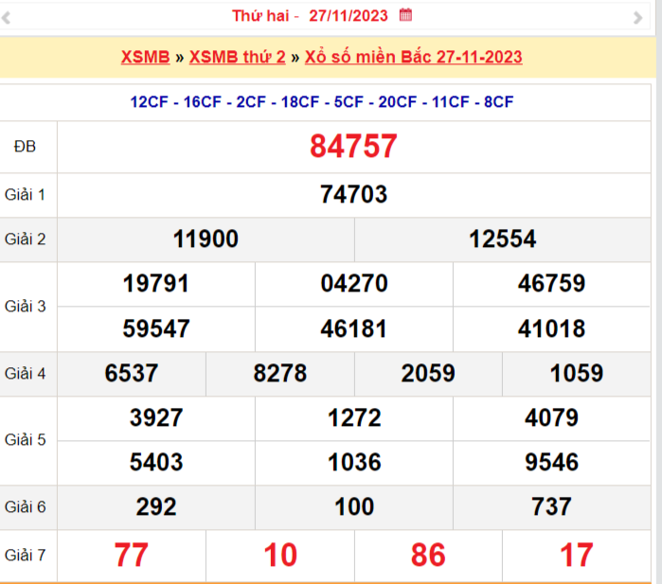Click the Giải 2 number 11900

[x=206, y=239]
